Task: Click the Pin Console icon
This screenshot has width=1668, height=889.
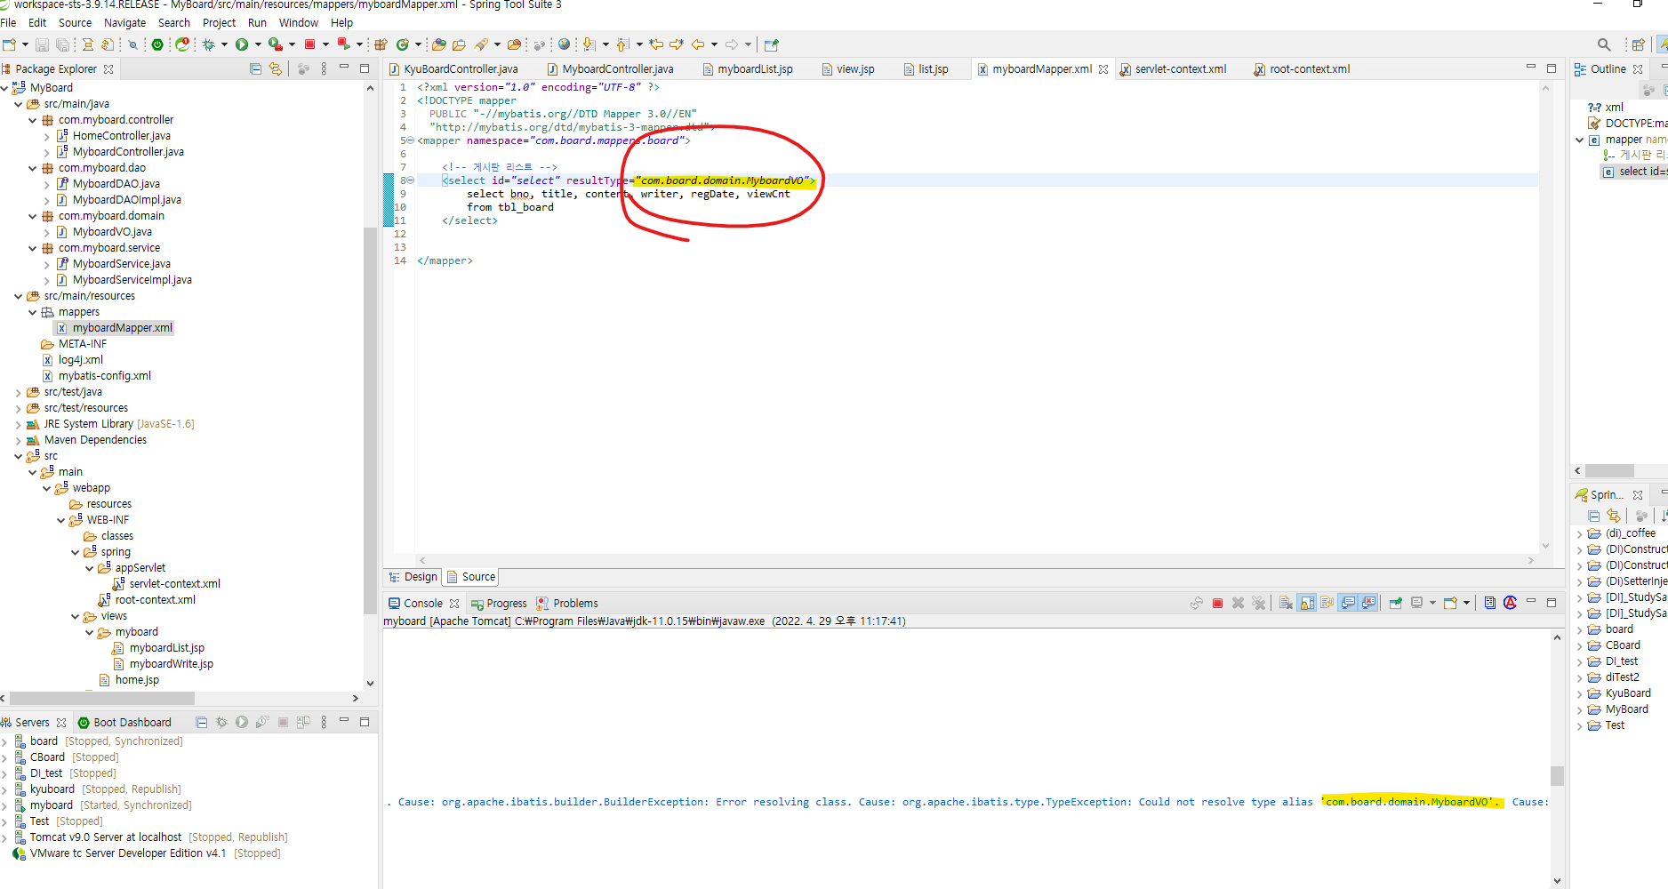Action: tap(1395, 603)
